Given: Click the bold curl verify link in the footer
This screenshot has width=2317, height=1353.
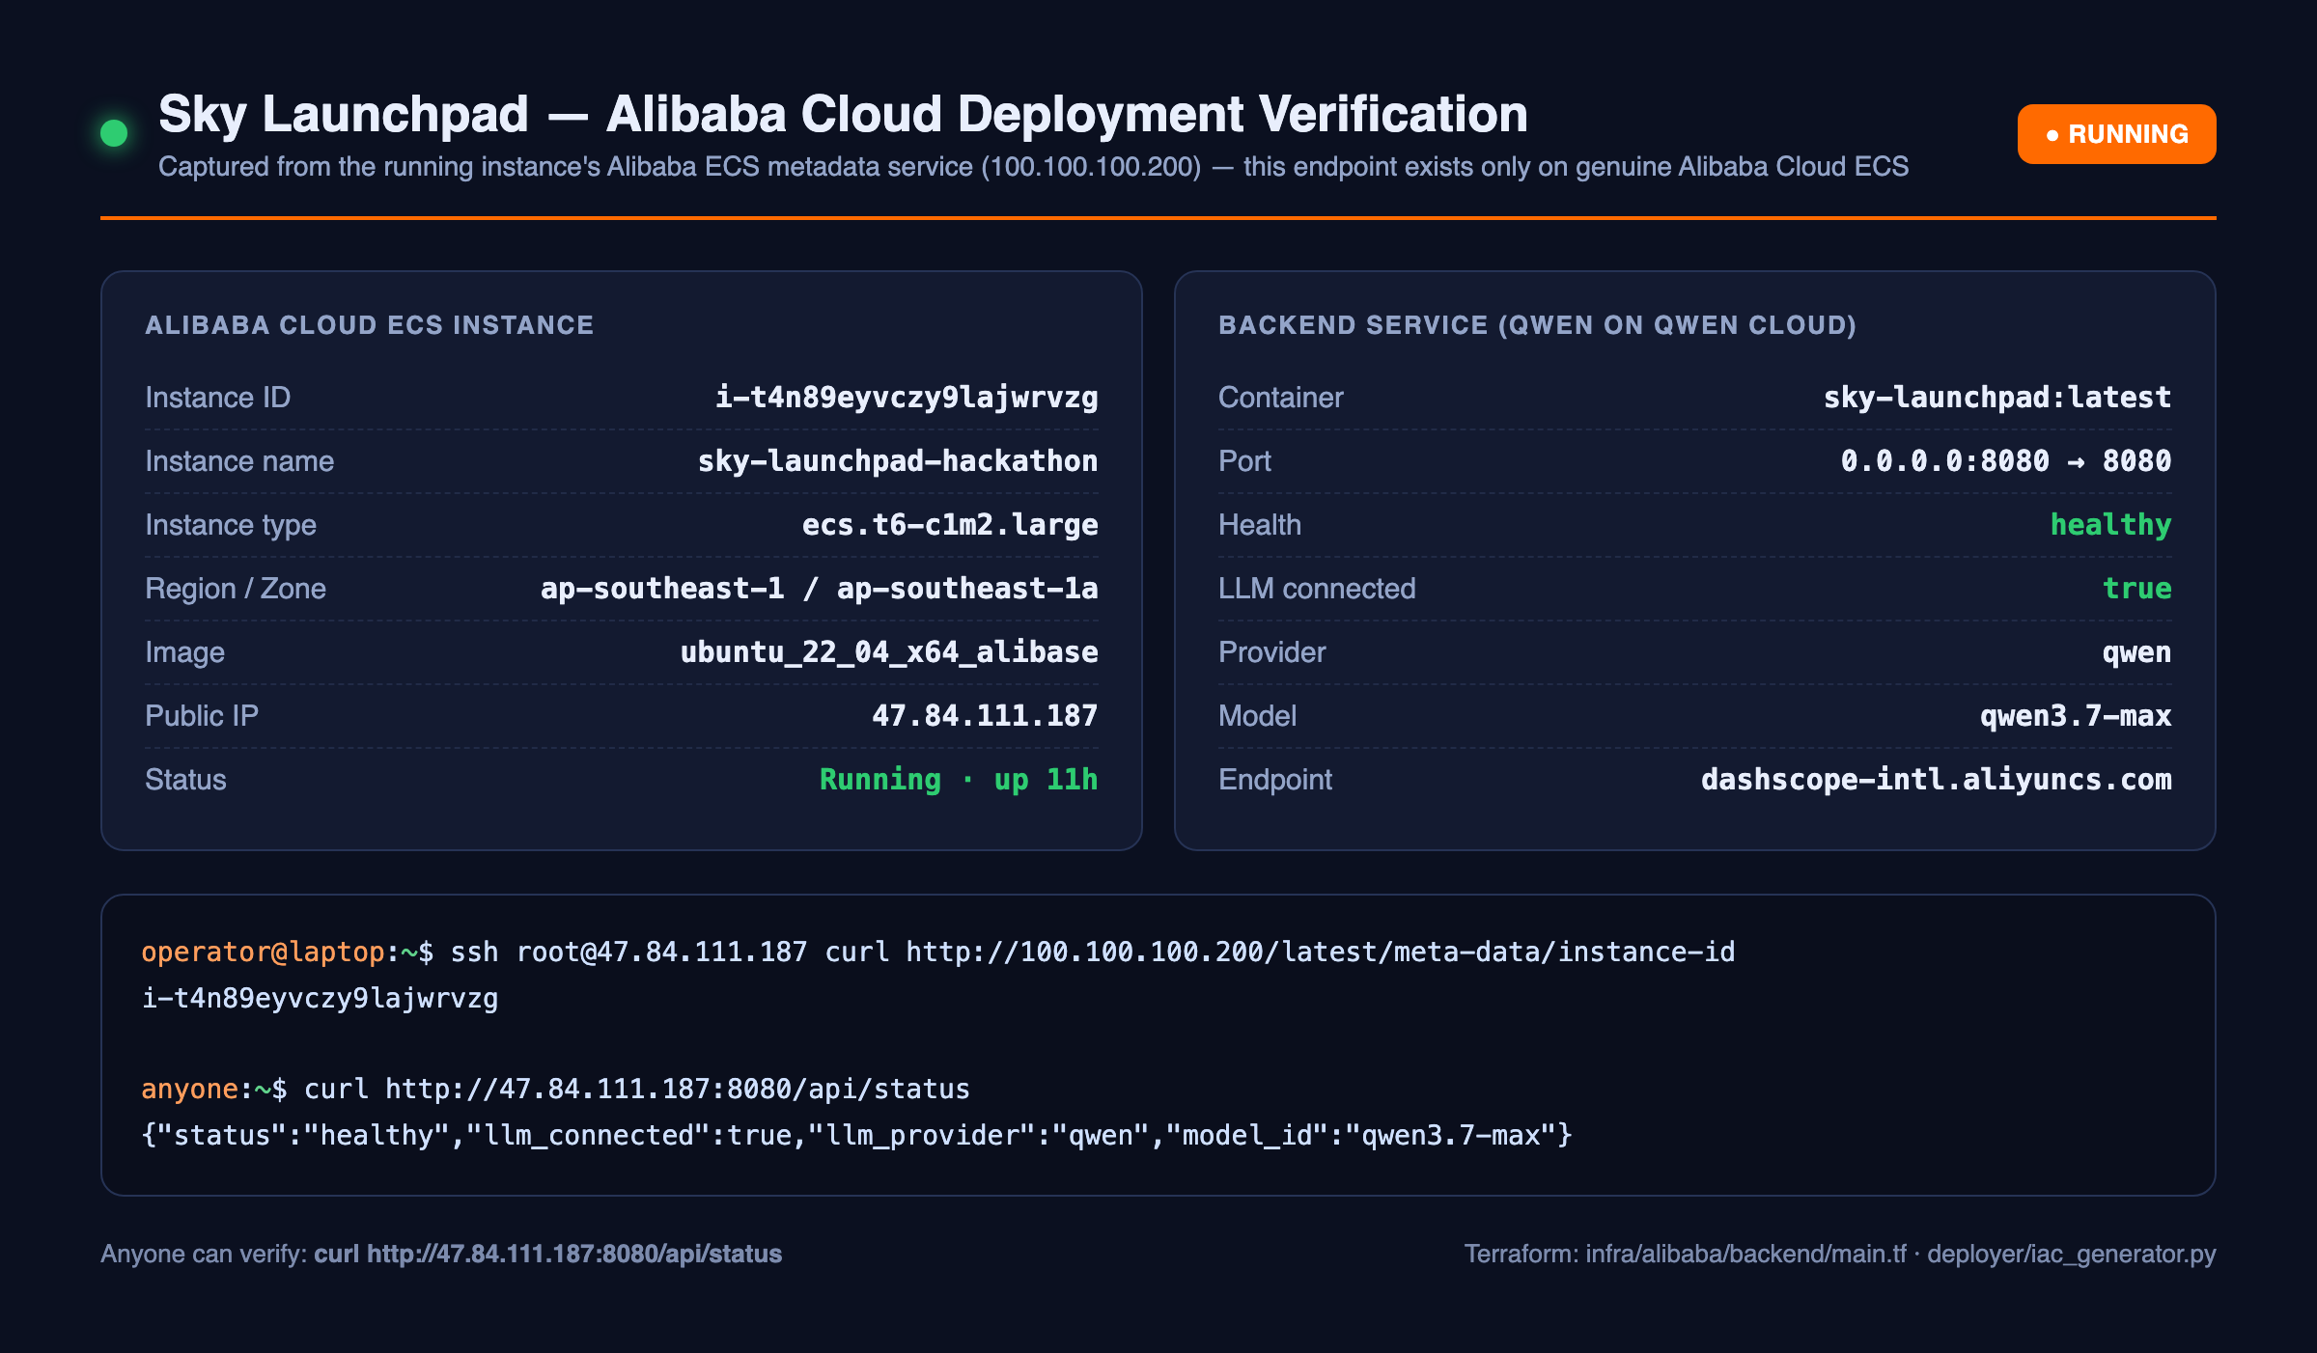Looking at the screenshot, I should tap(548, 1254).
